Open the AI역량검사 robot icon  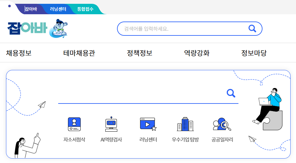(x=111, y=124)
